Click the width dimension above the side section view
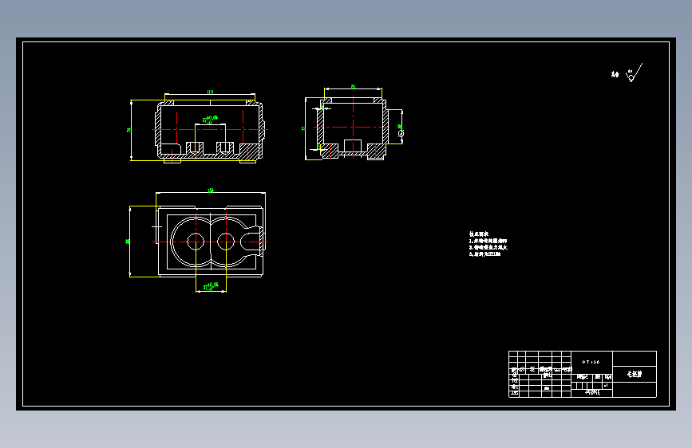The height and width of the screenshot is (448, 692). click(353, 87)
